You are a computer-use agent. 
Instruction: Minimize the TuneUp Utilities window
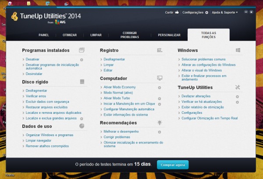(x=246, y=12)
